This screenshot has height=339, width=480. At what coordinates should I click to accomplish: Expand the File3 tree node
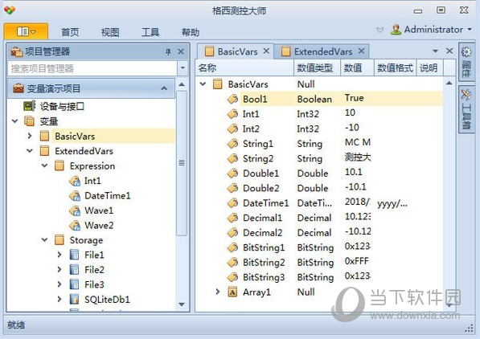tap(59, 284)
